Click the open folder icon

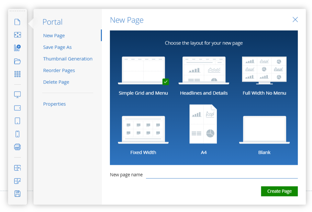[18, 61]
